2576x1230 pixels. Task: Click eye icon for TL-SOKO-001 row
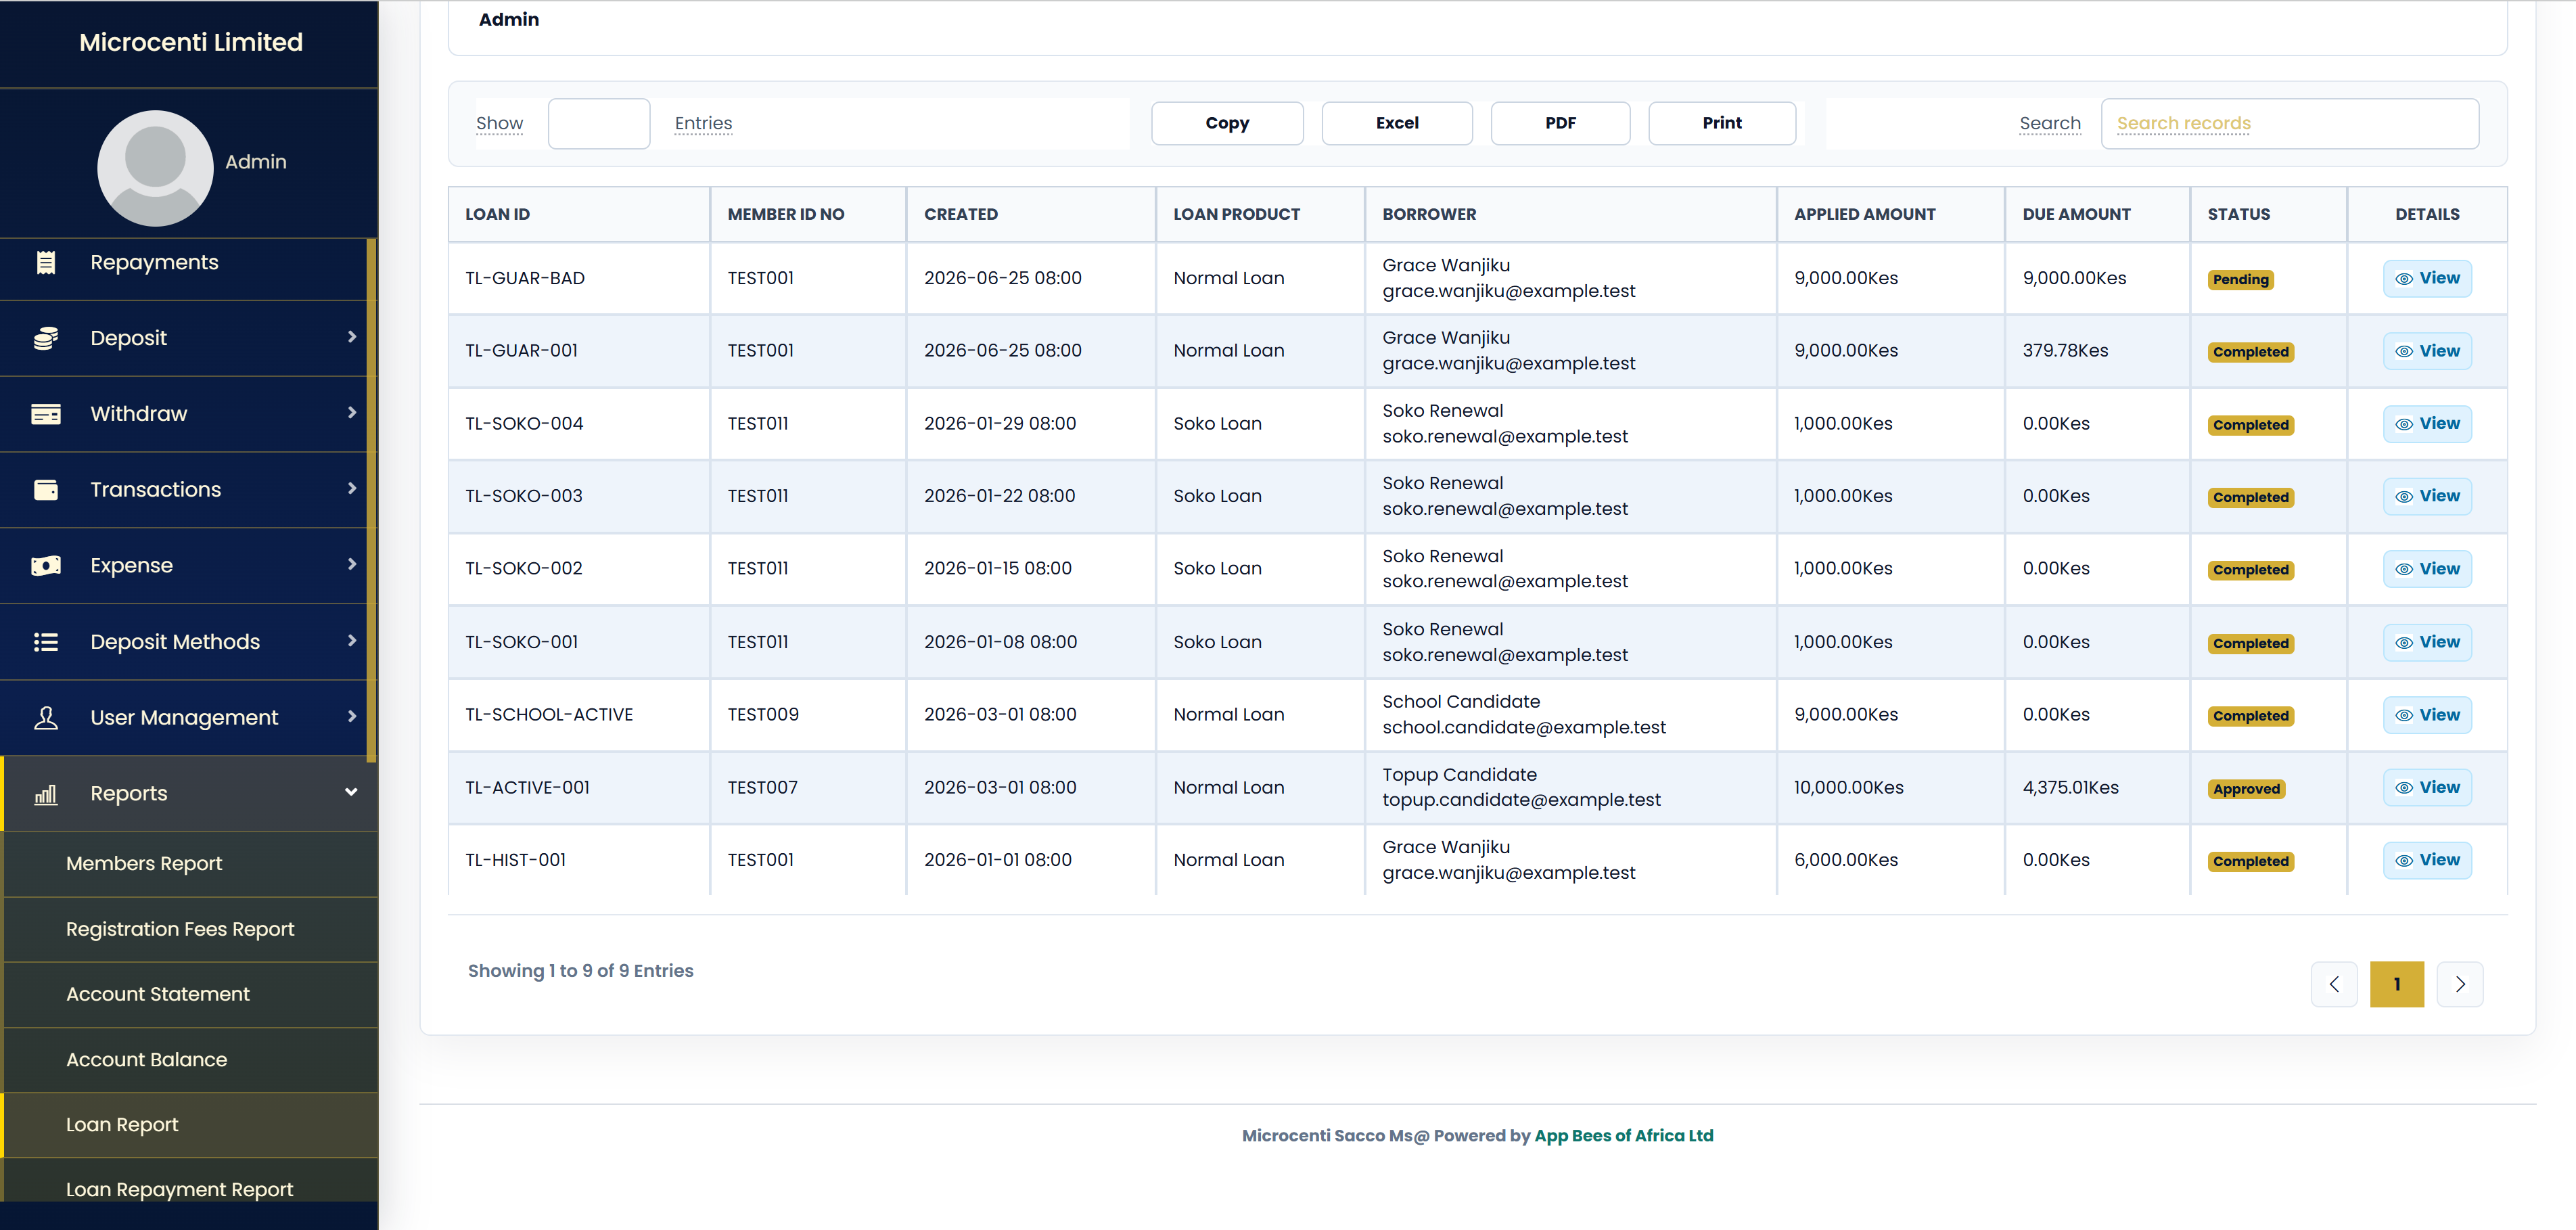tap(2404, 643)
